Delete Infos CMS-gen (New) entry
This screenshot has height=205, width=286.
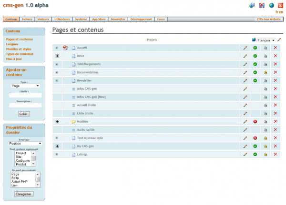coord(276,97)
